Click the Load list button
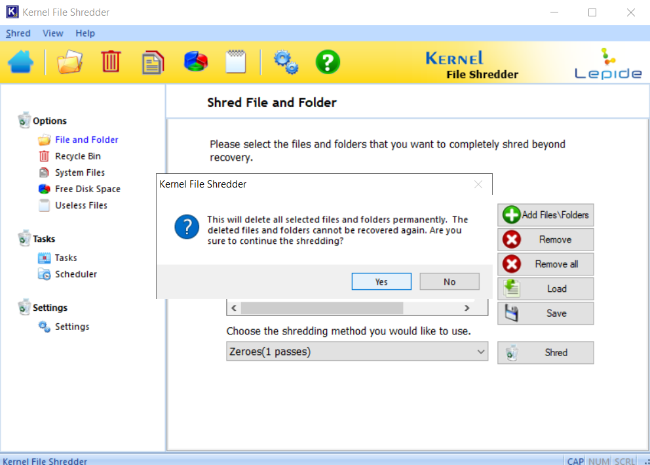Image resolution: width=650 pixels, height=465 pixels. click(x=546, y=289)
